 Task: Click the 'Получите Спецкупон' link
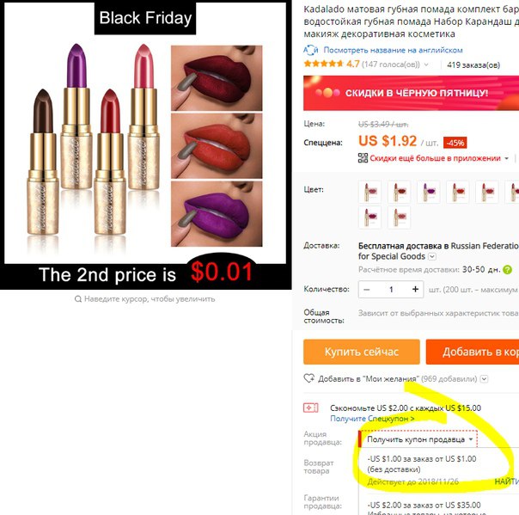[x=372, y=419]
